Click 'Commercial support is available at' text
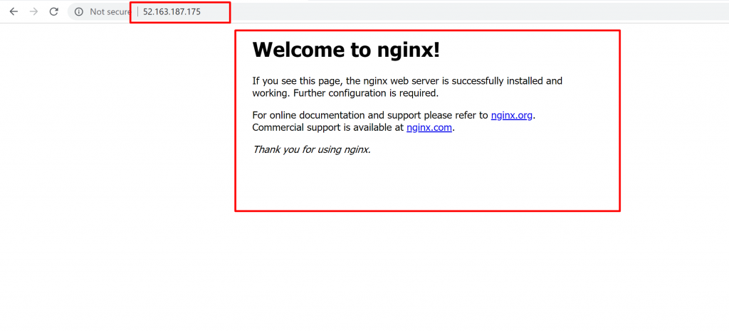 pyautogui.click(x=328, y=128)
